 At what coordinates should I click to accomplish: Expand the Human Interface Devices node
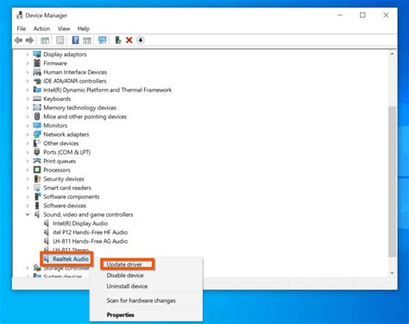(28, 72)
